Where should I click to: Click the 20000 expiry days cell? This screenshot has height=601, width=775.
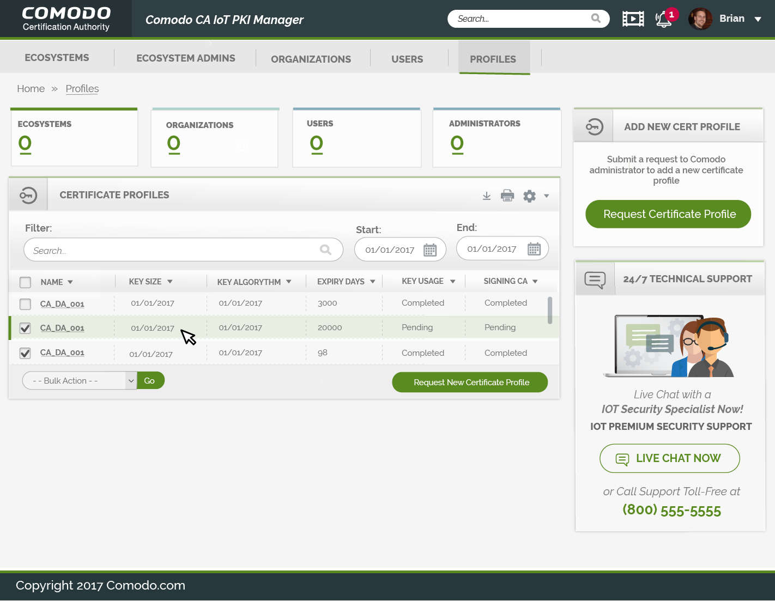click(x=330, y=327)
